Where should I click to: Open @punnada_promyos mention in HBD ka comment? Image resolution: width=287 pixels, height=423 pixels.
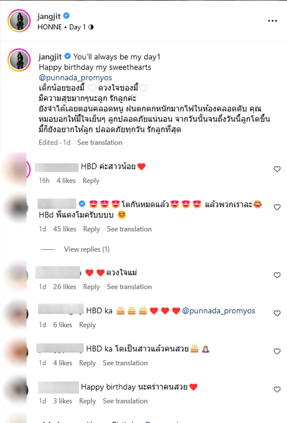click(x=218, y=311)
